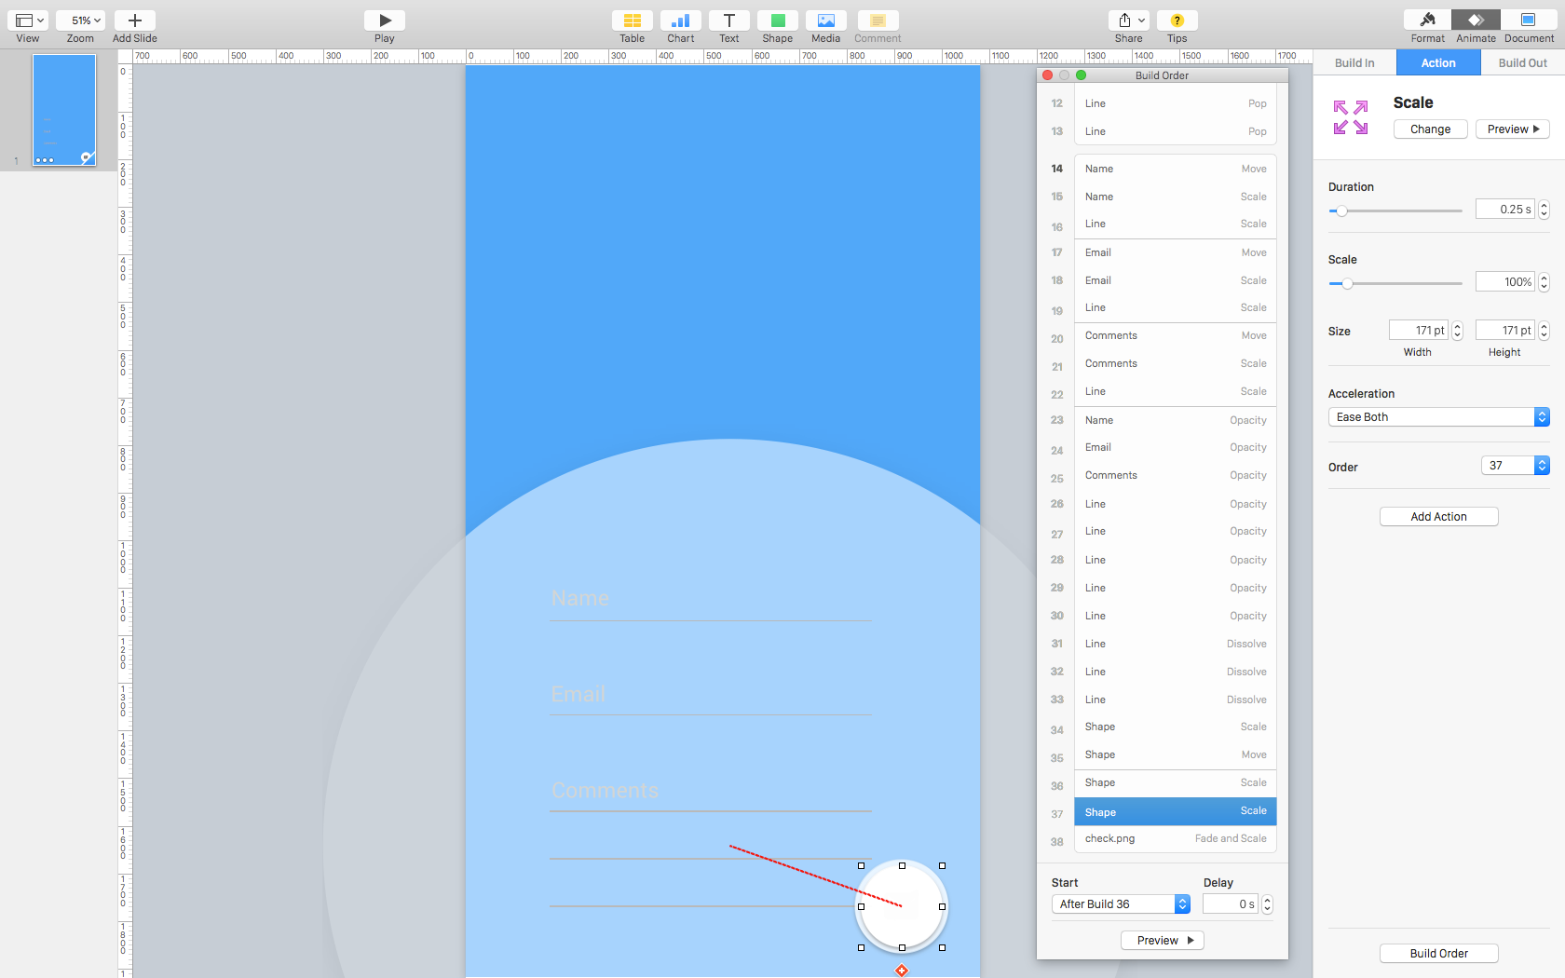
Task: Click the Height size field
Action: (x=1505, y=331)
